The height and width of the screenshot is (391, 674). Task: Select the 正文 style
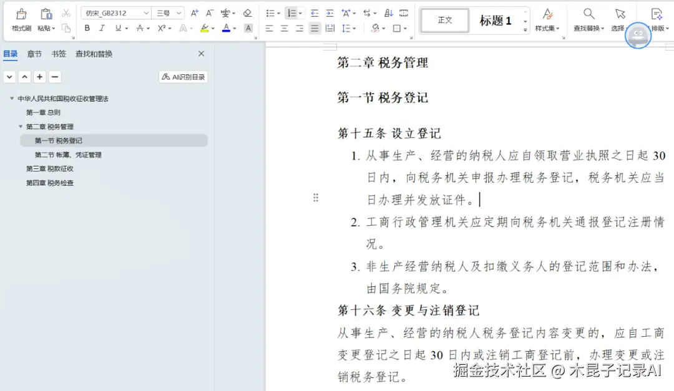click(444, 20)
